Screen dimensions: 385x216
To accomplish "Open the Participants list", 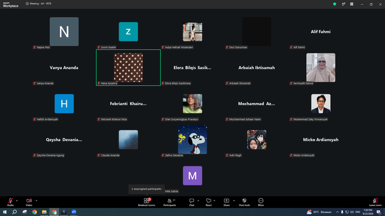I will [170, 202].
